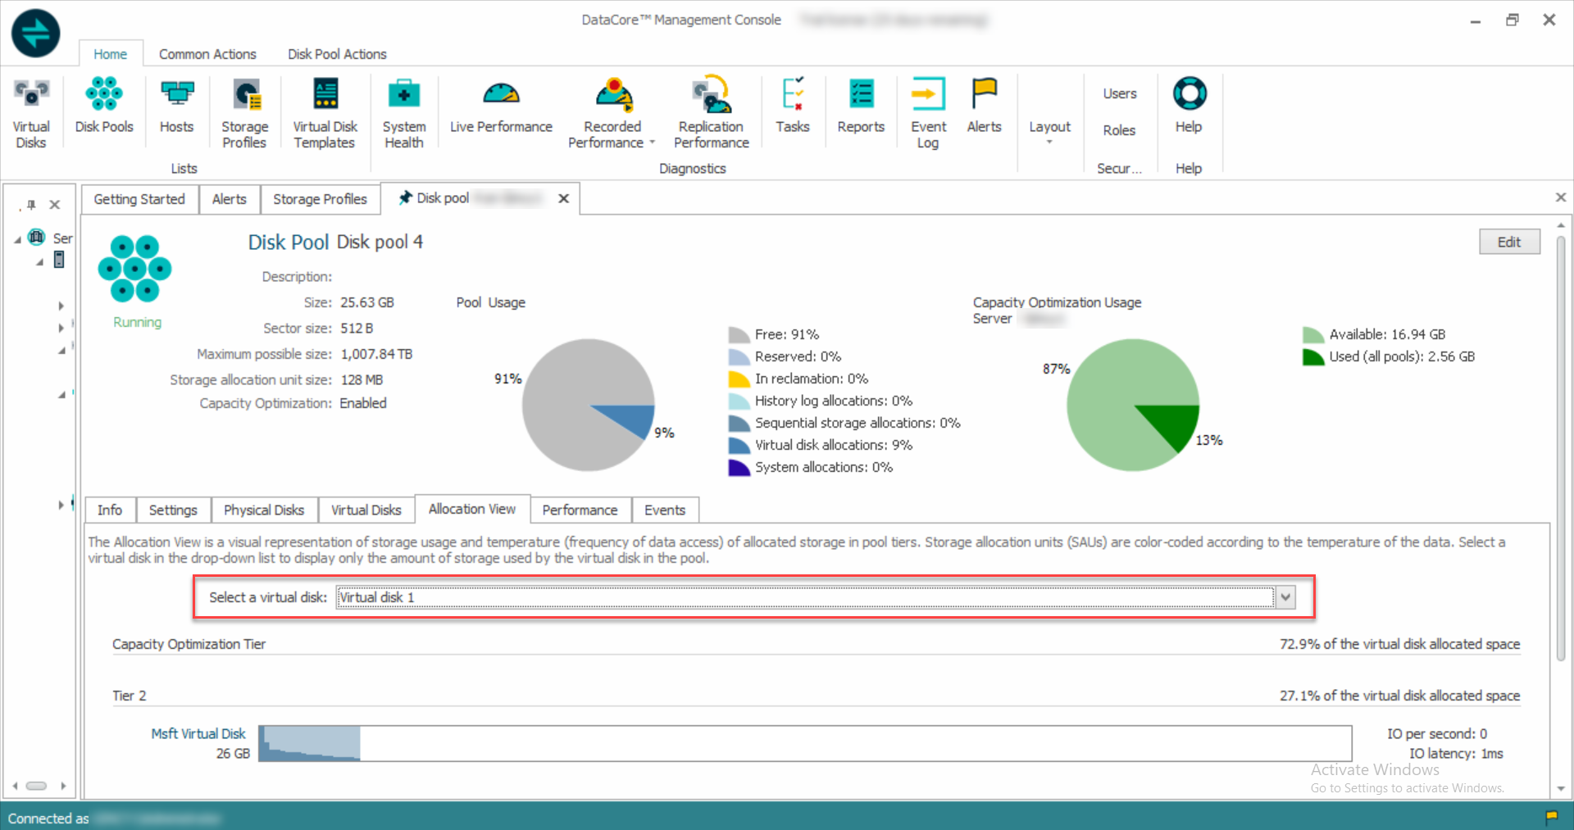Click the Virtual disk allocations legend swatch
The image size is (1574, 830).
739,445
